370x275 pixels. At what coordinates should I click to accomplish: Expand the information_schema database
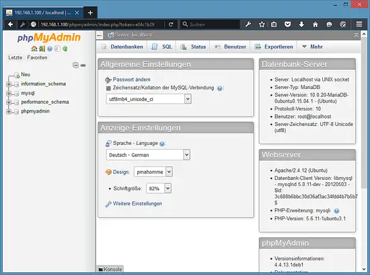9,84
